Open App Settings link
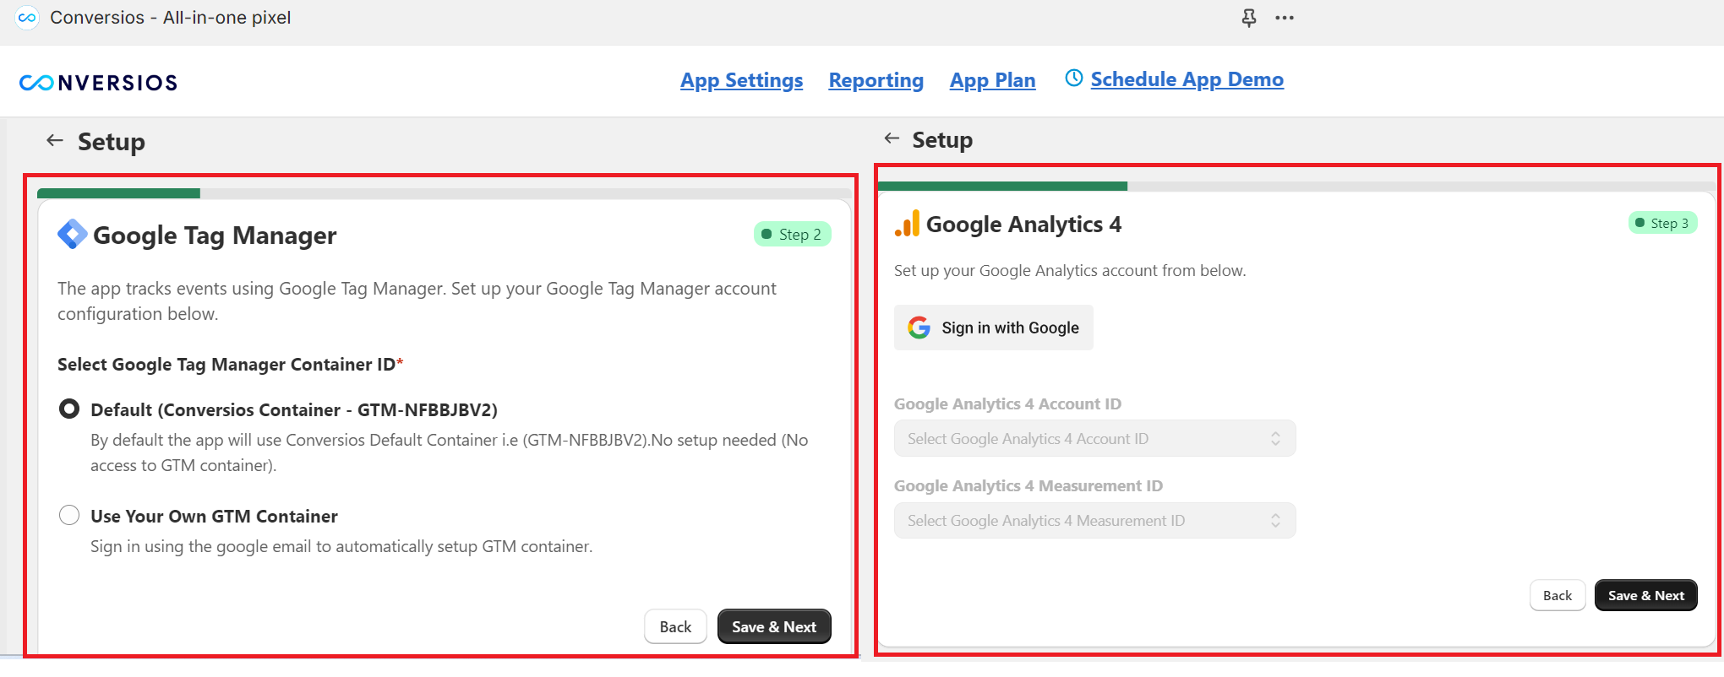The height and width of the screenshot is (677, 1724). pos(741,80)
